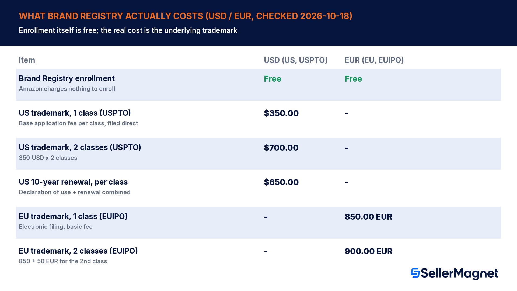The image size is (517, 291).
Task: Click the EUR (EU, EUIPO) column header
Action: pyautogui.click(x=374, y=60)
